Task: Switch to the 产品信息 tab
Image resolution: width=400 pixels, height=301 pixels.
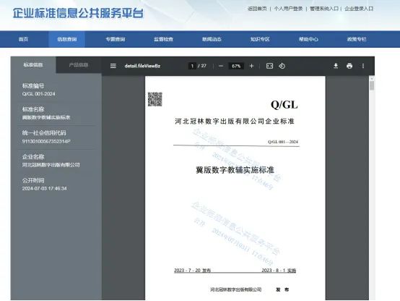Action: pos(79,65)
